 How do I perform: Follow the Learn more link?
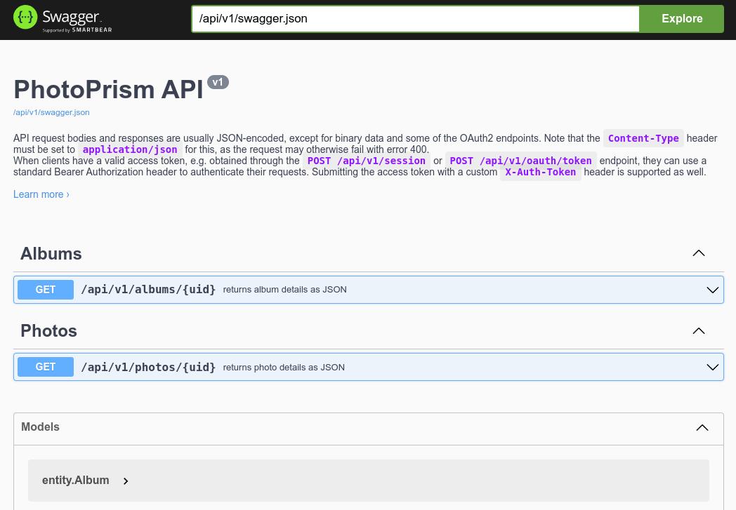[x=41, y=194]
